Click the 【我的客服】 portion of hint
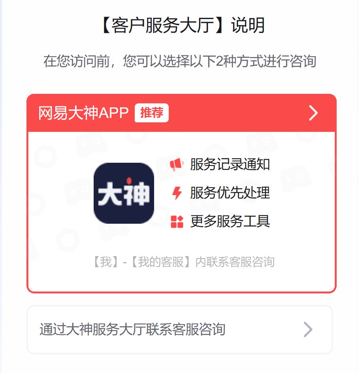358x373 pixels. tap(161, 262)
